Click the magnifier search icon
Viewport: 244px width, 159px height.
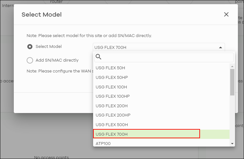[98, 57]
